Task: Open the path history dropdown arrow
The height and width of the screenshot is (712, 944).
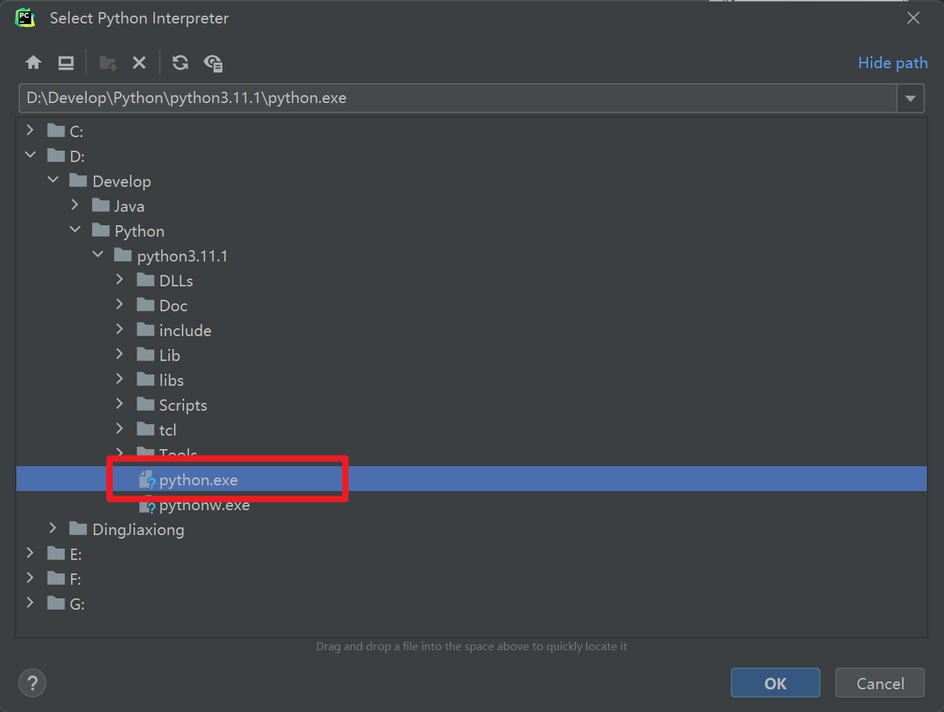Action: coord(910,98)
